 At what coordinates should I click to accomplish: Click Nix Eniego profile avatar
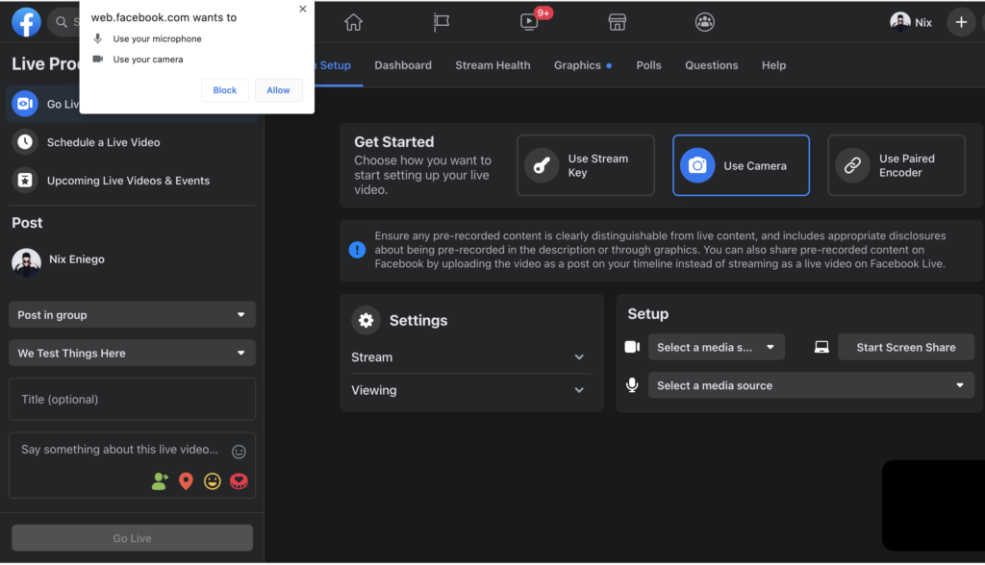(x=26, y=260)
